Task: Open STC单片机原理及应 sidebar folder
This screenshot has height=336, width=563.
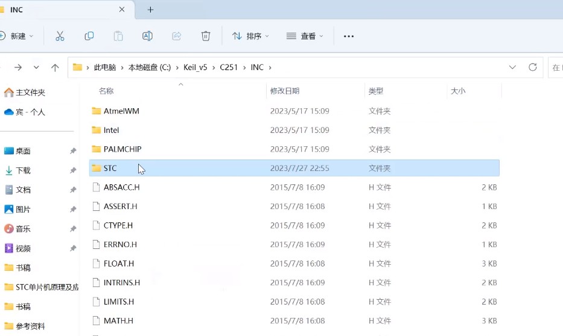Action: [41, 287]
